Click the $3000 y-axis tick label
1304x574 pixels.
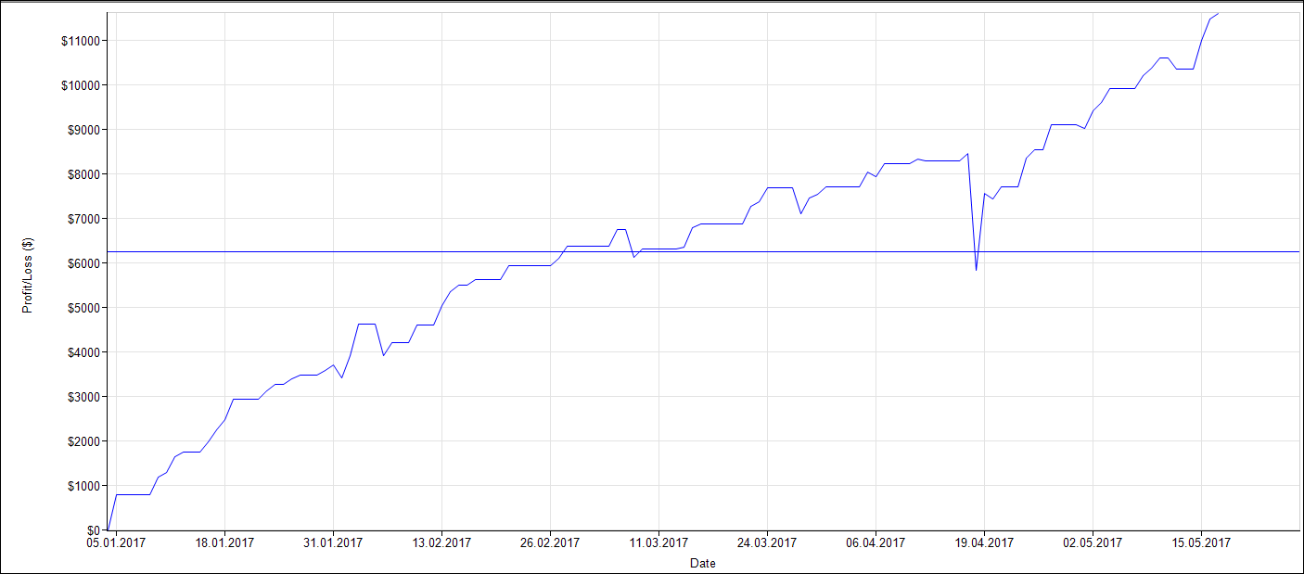83,397
